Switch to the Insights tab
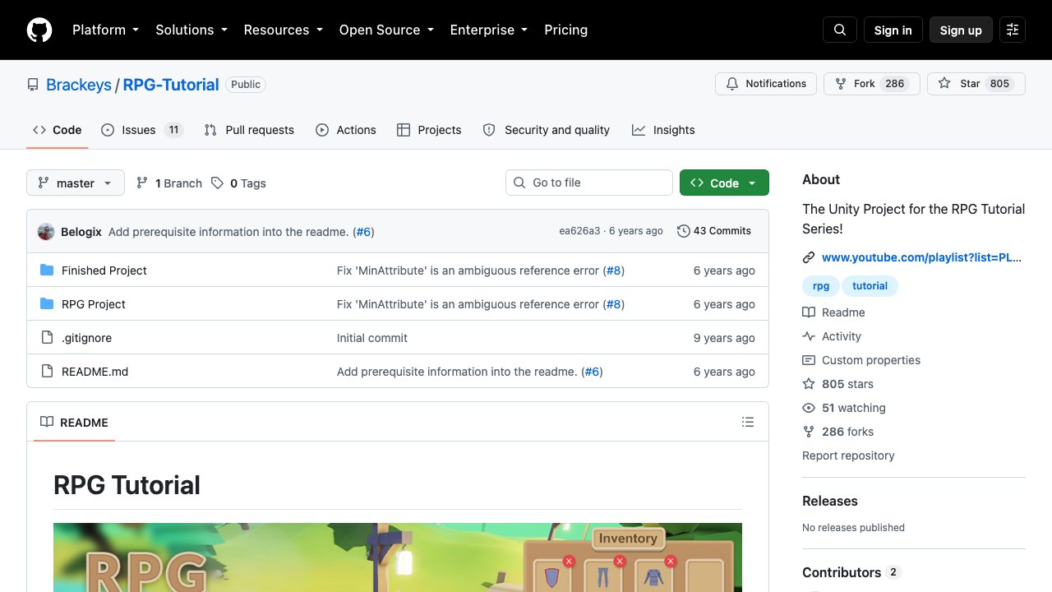This screenshot has width=1052, height=592. tap(663, 130)
